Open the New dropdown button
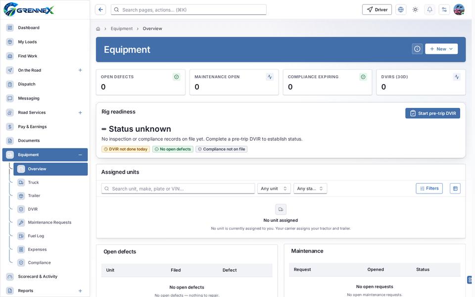Viewport: 475px width, 297px height. click(441, 49)
